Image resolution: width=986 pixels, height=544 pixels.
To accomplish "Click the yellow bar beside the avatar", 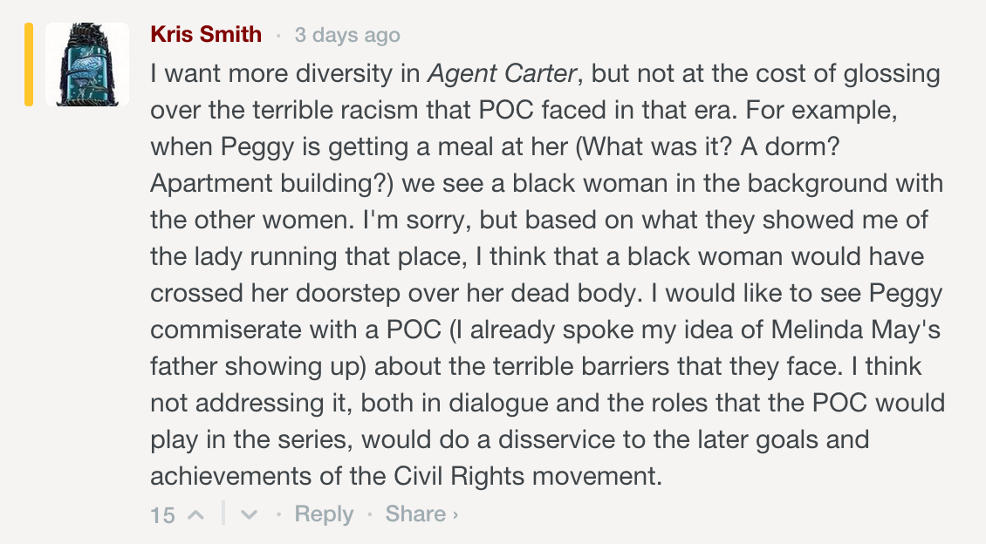I will click(x=29, y=65).
